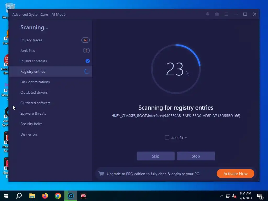
Task: Select Spyware threats in scan list
Action: (x=51, y=113)
